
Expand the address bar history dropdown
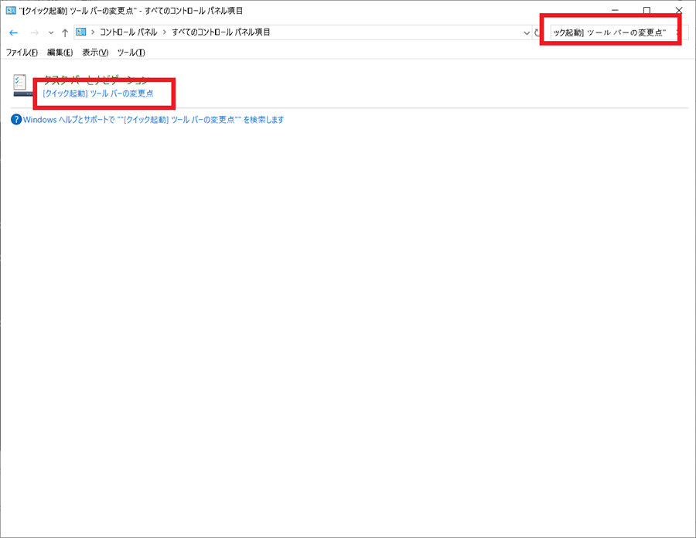click(x=525, y=32)
